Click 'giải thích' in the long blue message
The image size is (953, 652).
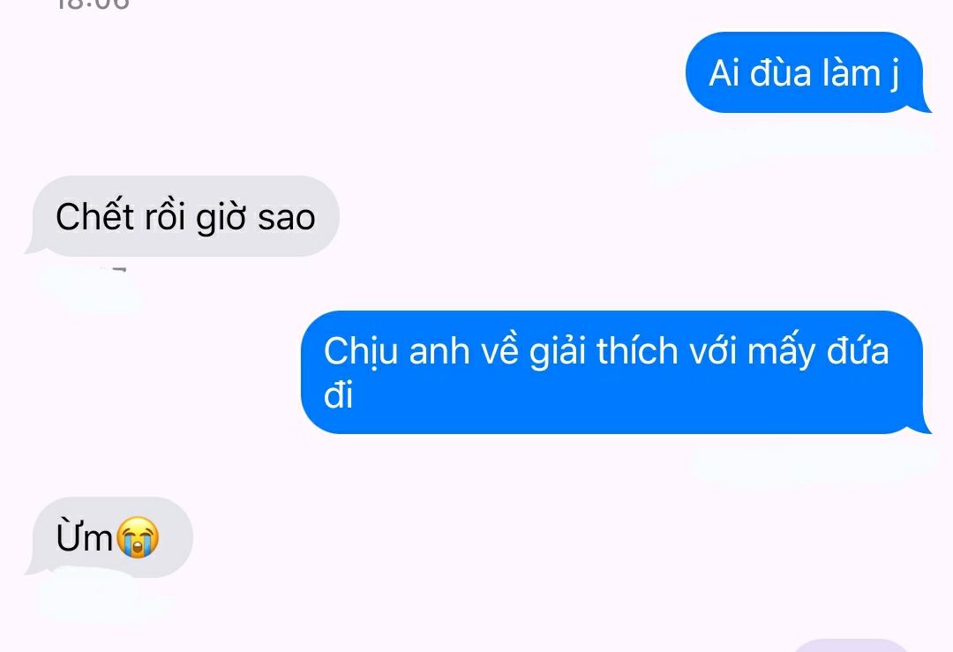603,351
